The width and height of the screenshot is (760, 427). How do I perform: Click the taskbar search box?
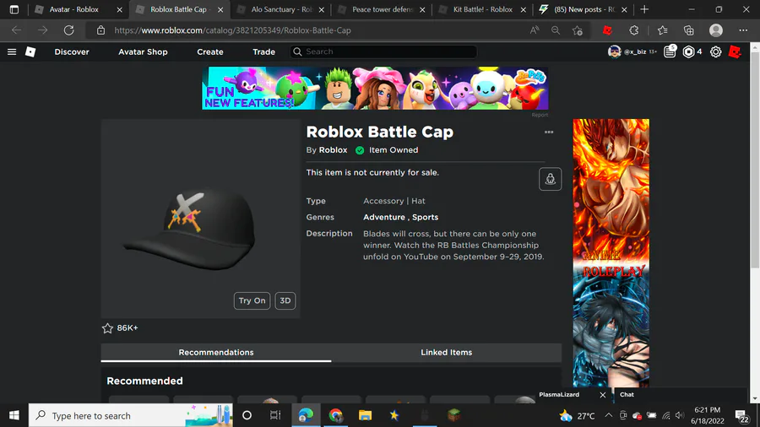132,415
